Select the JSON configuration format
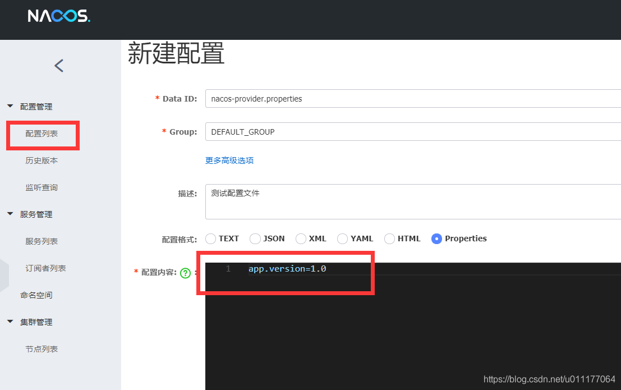 pos(255,238)
